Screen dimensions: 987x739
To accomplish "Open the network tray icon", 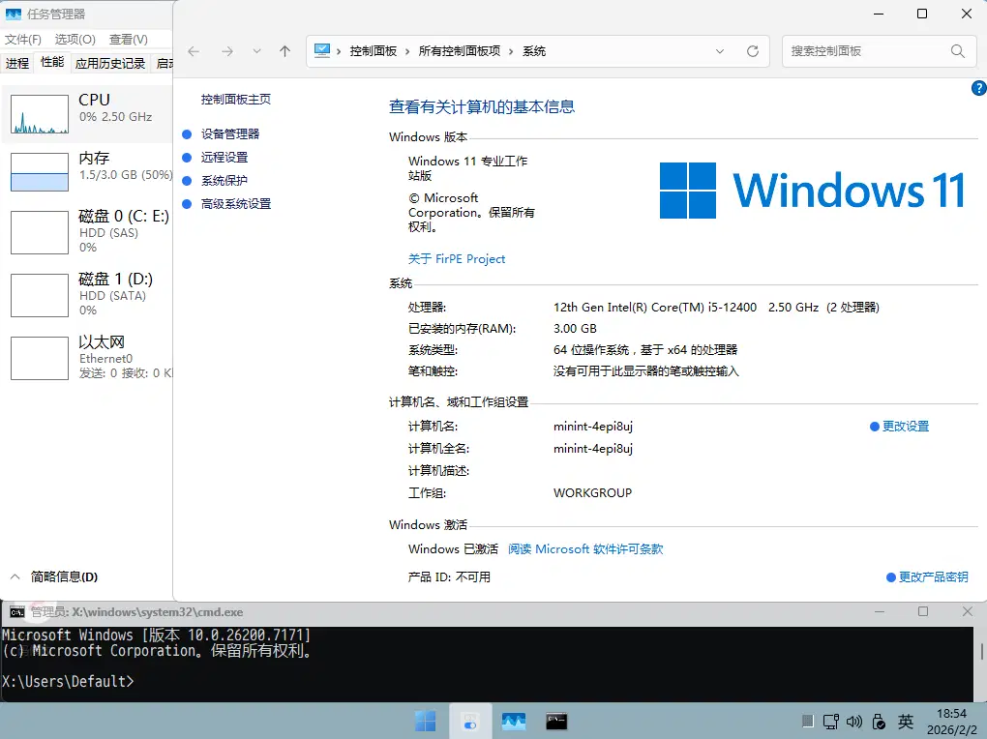I will point(831,722).
